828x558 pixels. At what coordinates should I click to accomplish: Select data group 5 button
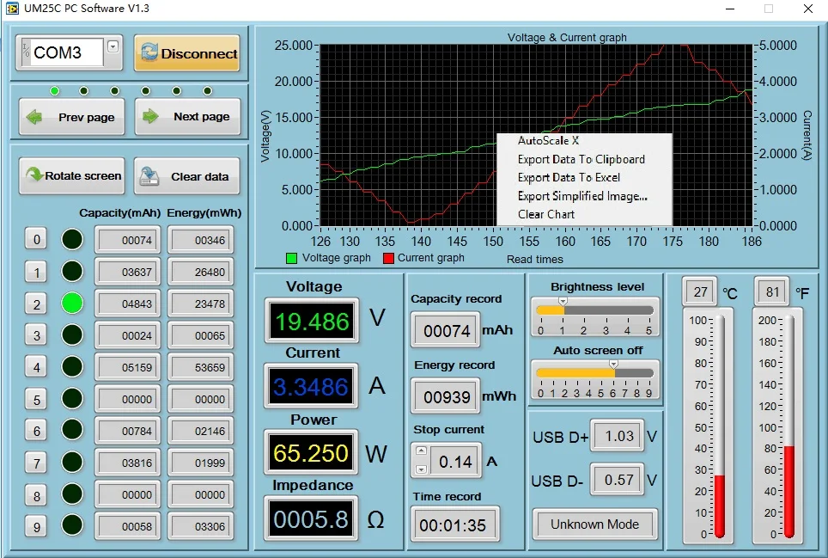[36, 400]
